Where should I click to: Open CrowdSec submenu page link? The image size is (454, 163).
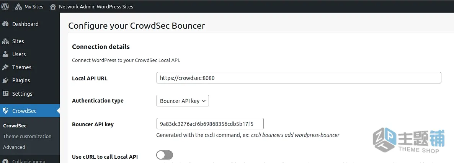[15, 126]
